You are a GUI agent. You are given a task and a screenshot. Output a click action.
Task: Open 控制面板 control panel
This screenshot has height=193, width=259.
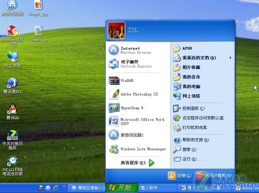[x=203, y=109]
